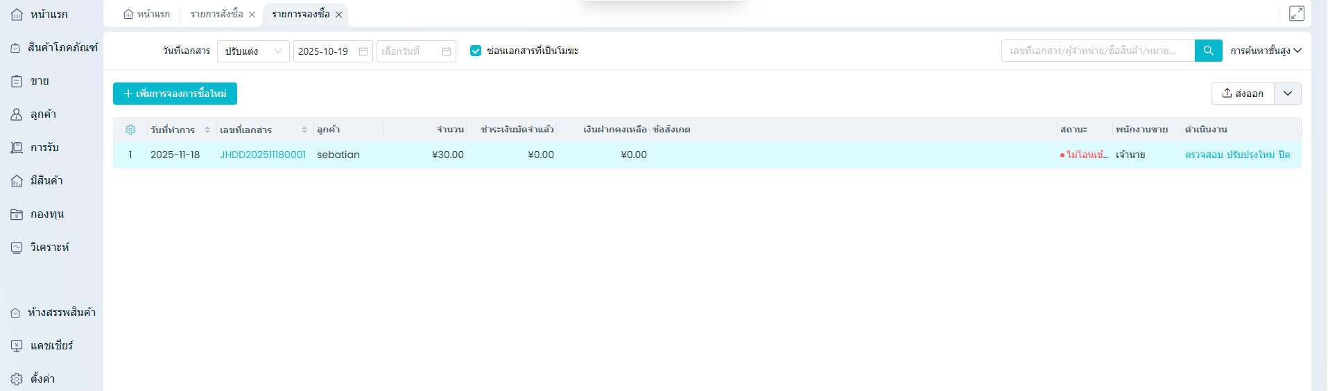1328x391 pixels.
Task: Sort by วันที่ทำการ column arrows
Action: click(x=207, y=130)
